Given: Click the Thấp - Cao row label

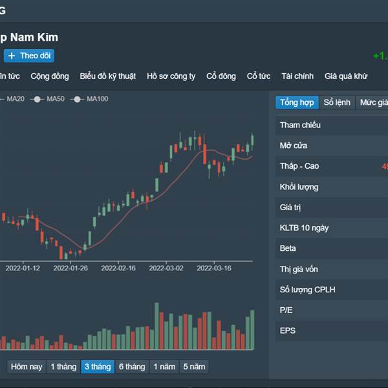Looking at the screenshot, I should (299, 166).
